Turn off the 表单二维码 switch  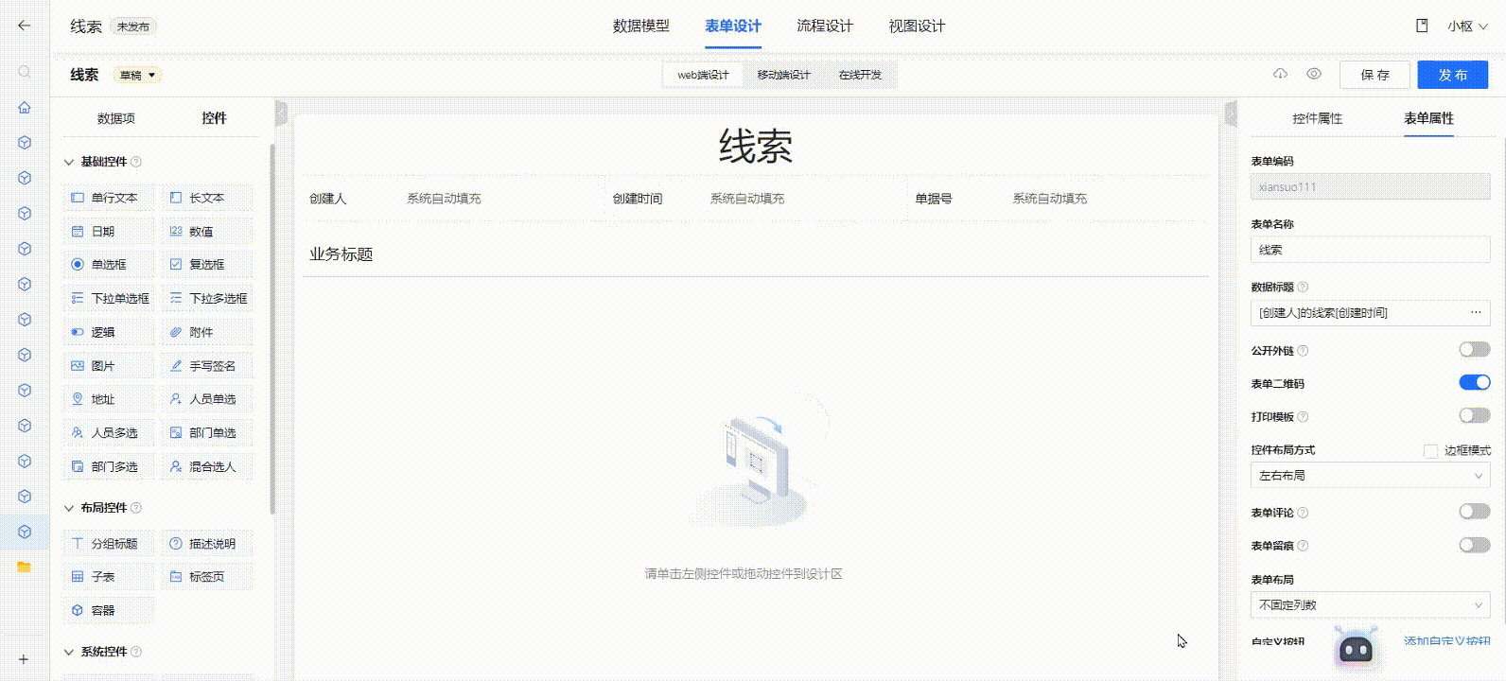pos(1474,383)
